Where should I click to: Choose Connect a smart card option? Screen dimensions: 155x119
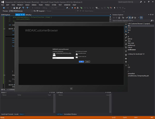click(x=81, y=57)
